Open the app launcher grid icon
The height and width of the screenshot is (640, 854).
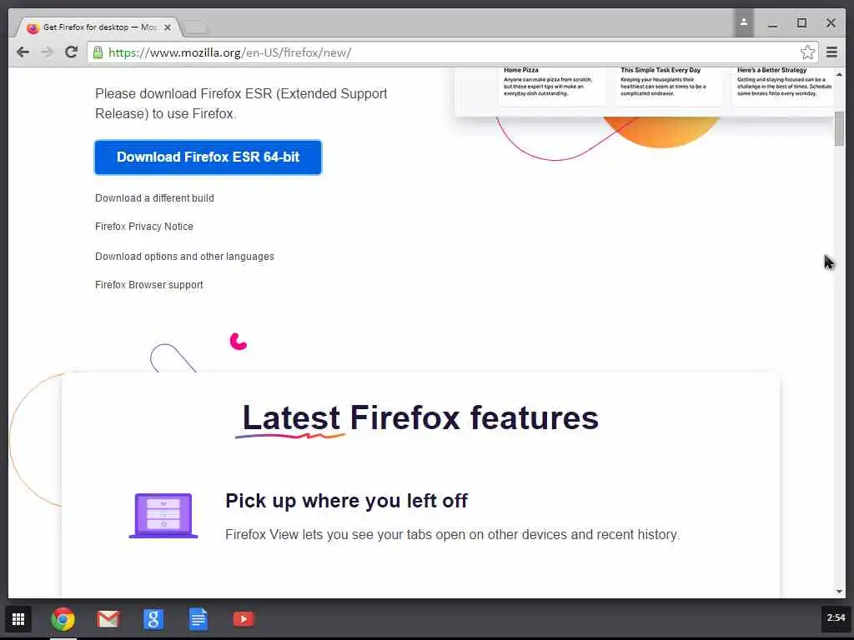coord(18,619)
